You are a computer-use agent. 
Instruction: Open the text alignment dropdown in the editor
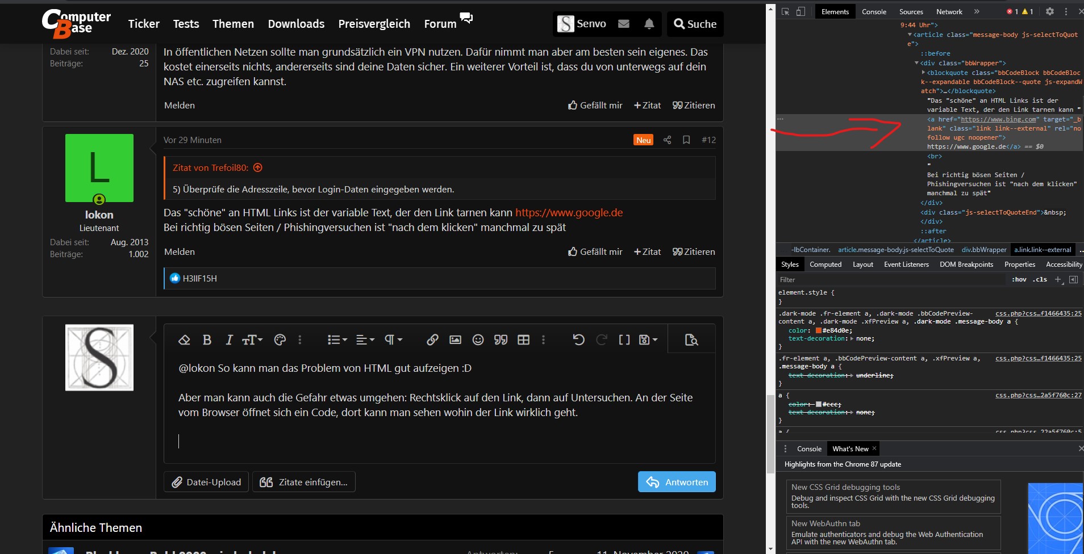click(x=365, y=339)
